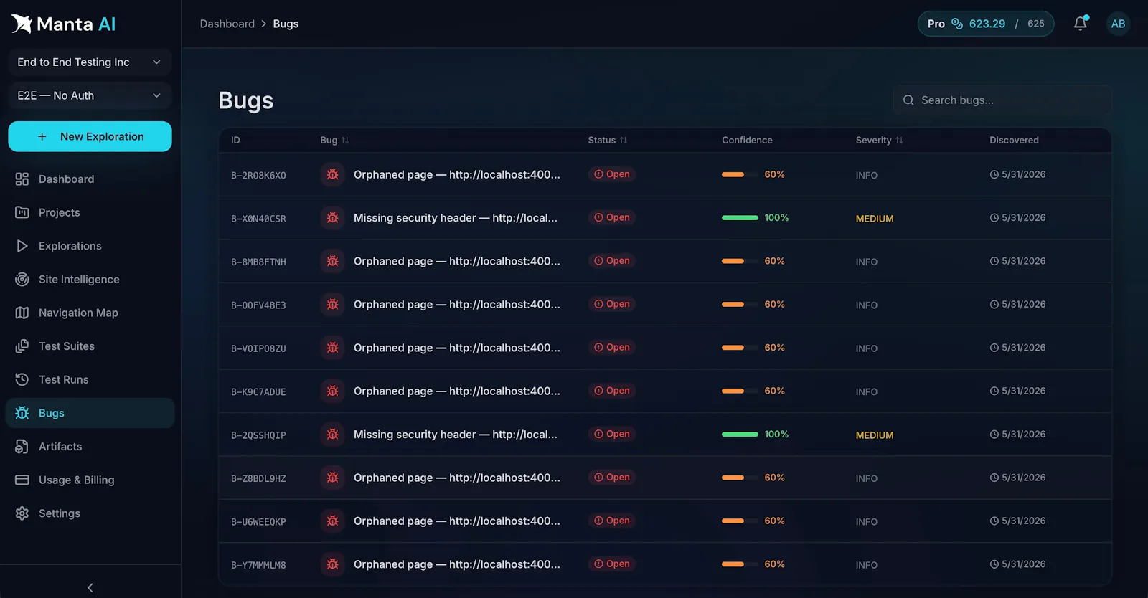Sort the table by Severity column

click(879, 140)
